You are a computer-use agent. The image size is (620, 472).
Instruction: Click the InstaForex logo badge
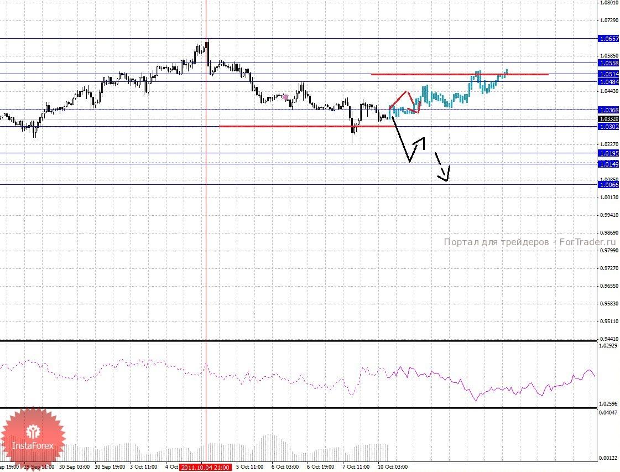pyautogui.click(x=33, y=439)
